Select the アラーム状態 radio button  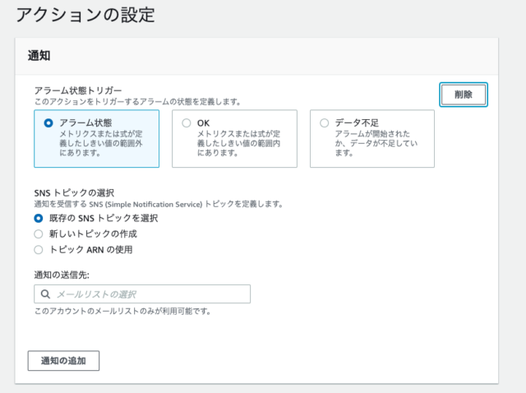(48, 123)
